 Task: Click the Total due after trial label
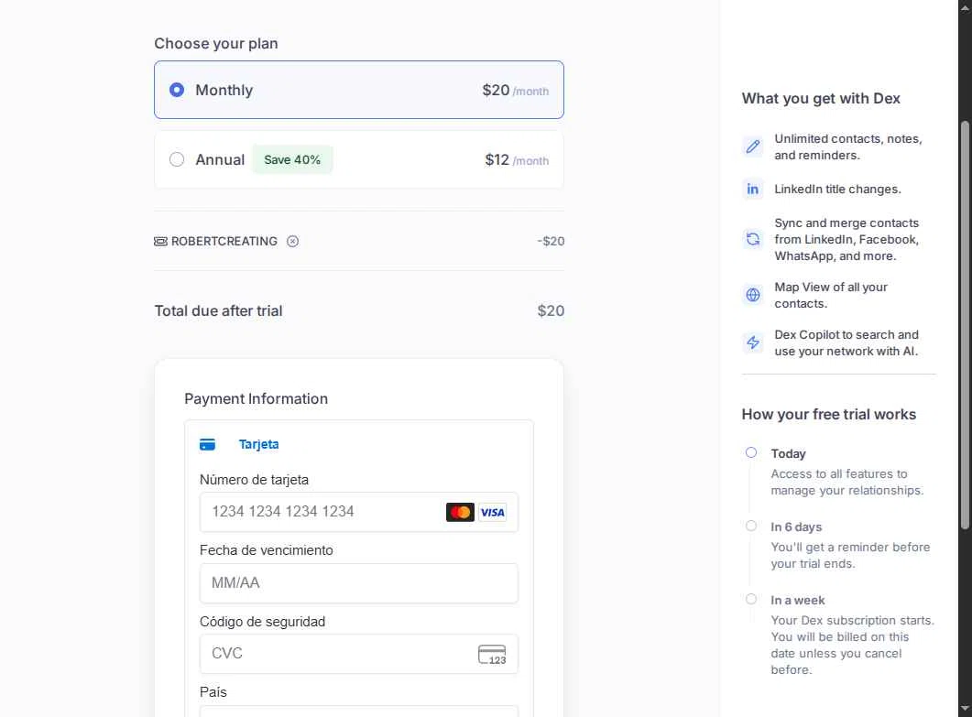(x=218, y=311)
